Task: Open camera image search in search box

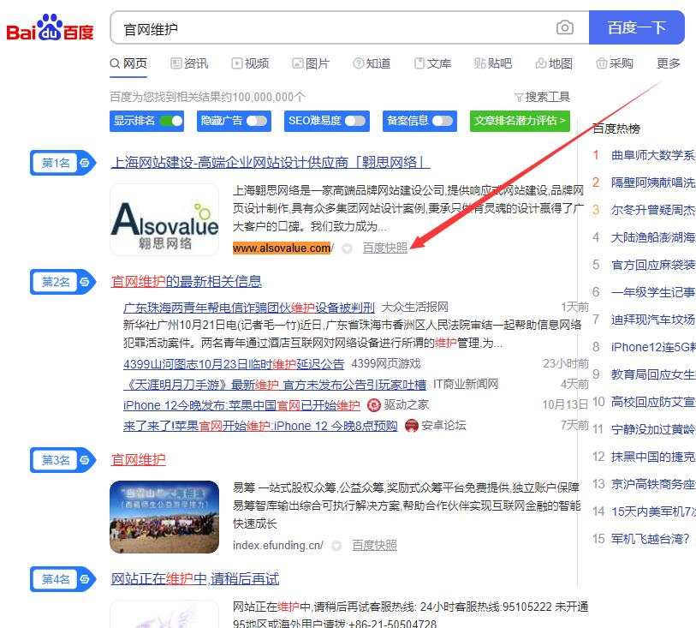Action: pyautogui.click(x=565, y=27)
